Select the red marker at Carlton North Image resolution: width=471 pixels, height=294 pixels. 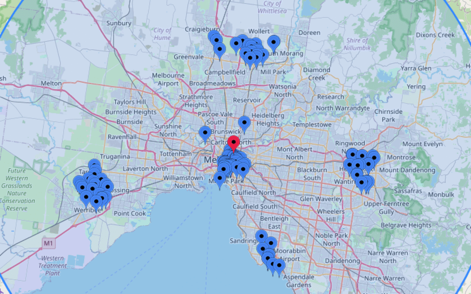point(234,144)
